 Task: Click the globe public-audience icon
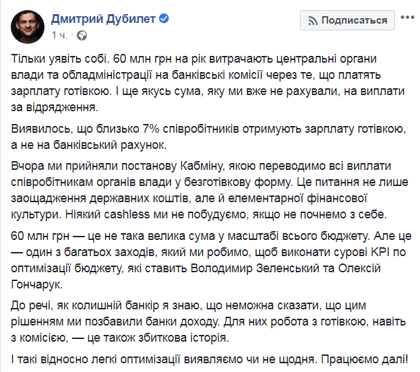point(82,34)
